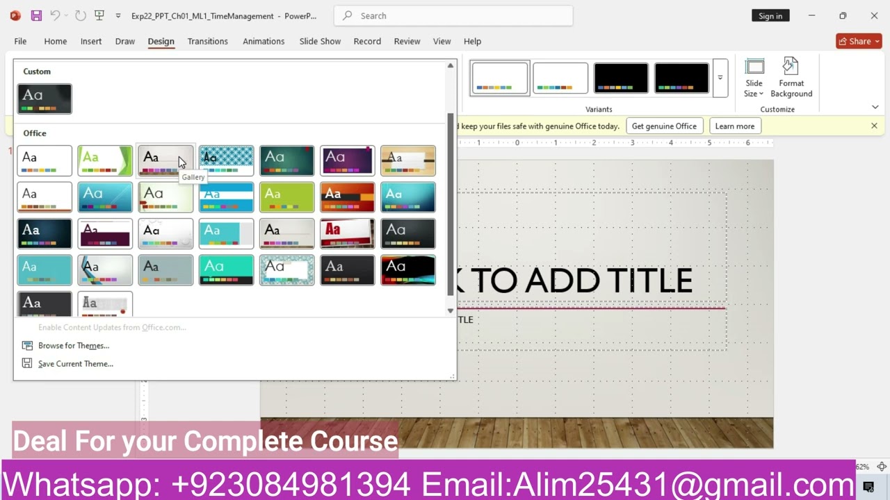Screen dimensions: 890x500
Task: Pick the blue horizontal-striped theme thumbnail
Action: (226, 197)
